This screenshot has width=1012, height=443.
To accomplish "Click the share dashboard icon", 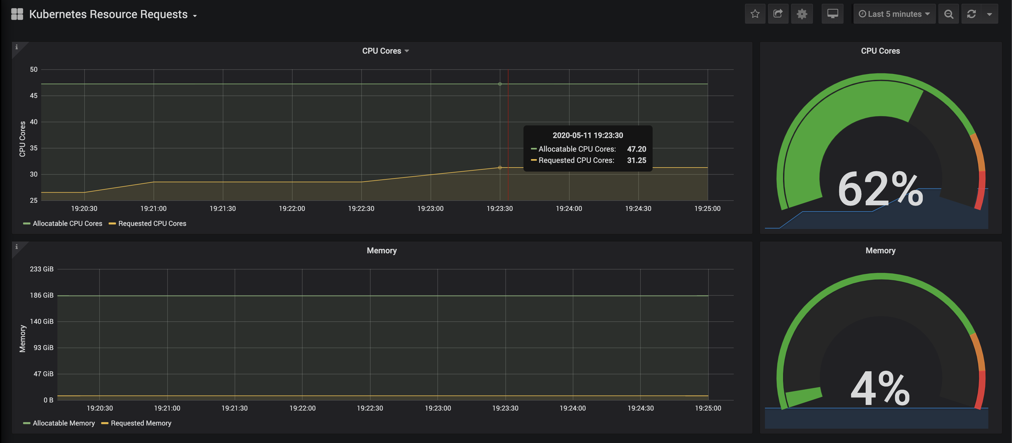I will tap(778, 14).
